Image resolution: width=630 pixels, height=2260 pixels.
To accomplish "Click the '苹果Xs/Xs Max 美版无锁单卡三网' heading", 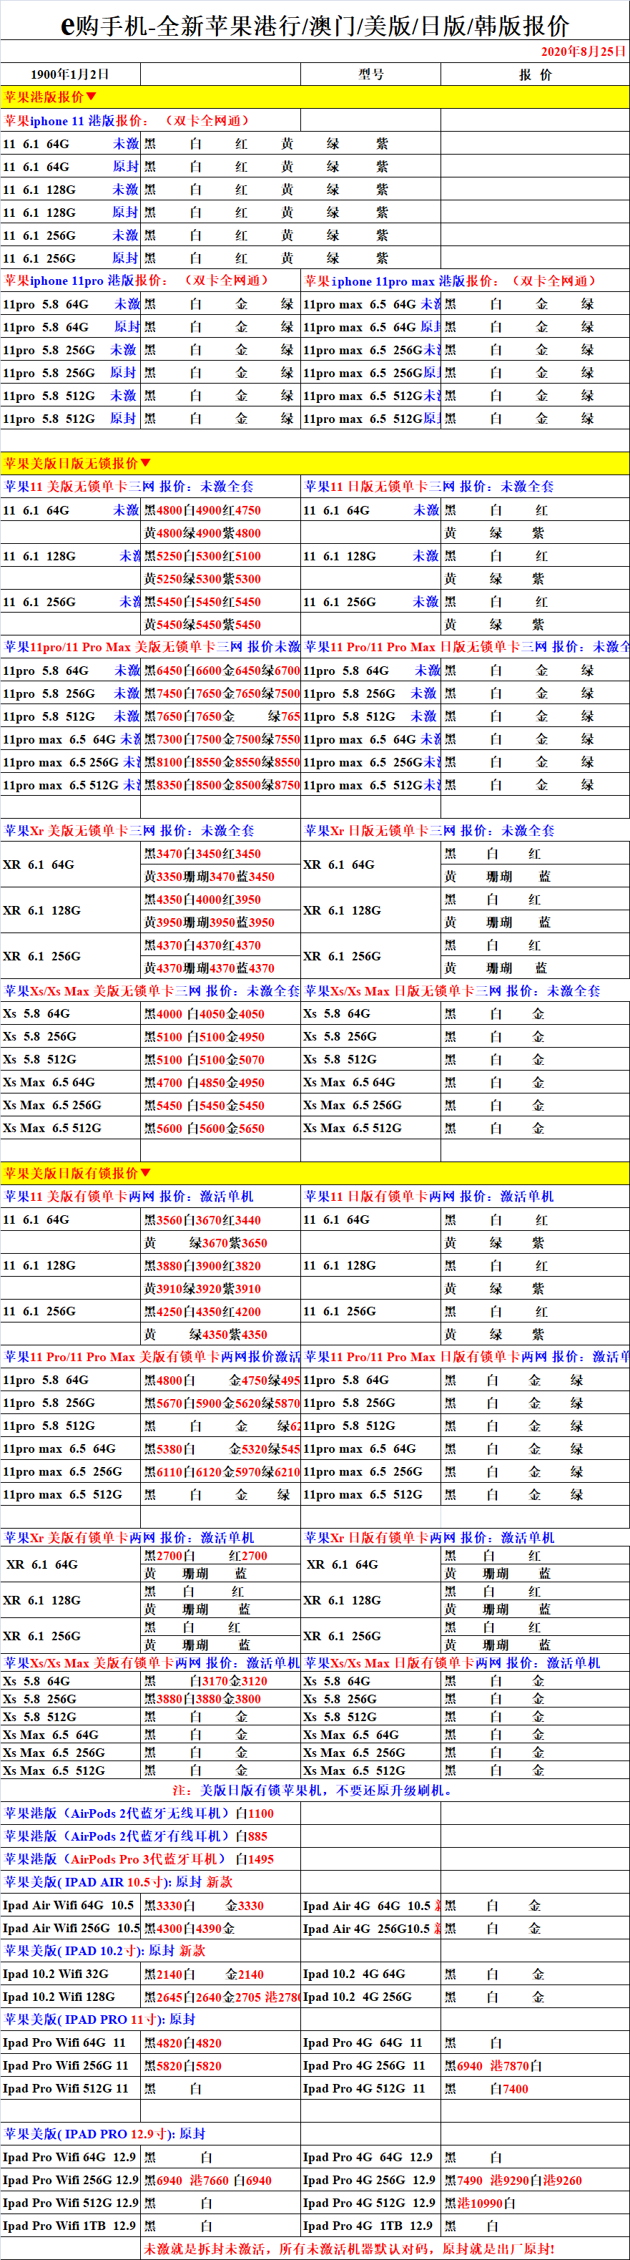I will [x=152, y=990].
